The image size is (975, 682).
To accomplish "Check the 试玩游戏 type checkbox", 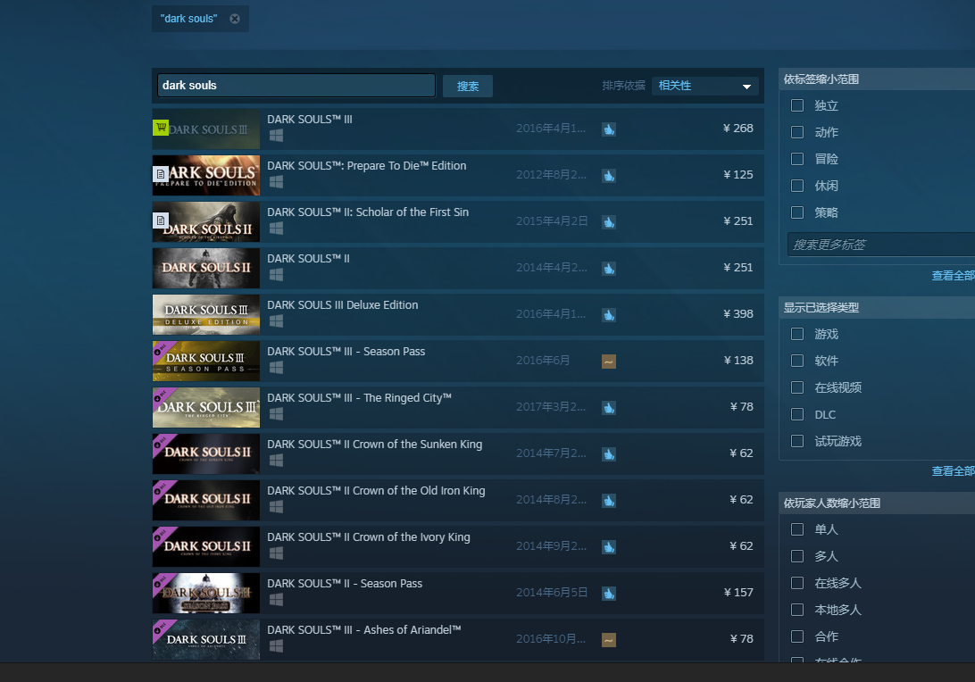I will point(797,441).
